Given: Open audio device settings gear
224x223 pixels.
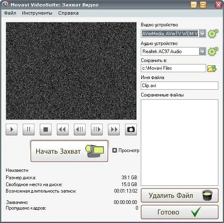Looking at the screenshot, I should pyautogui.click(x=213, y=51).
